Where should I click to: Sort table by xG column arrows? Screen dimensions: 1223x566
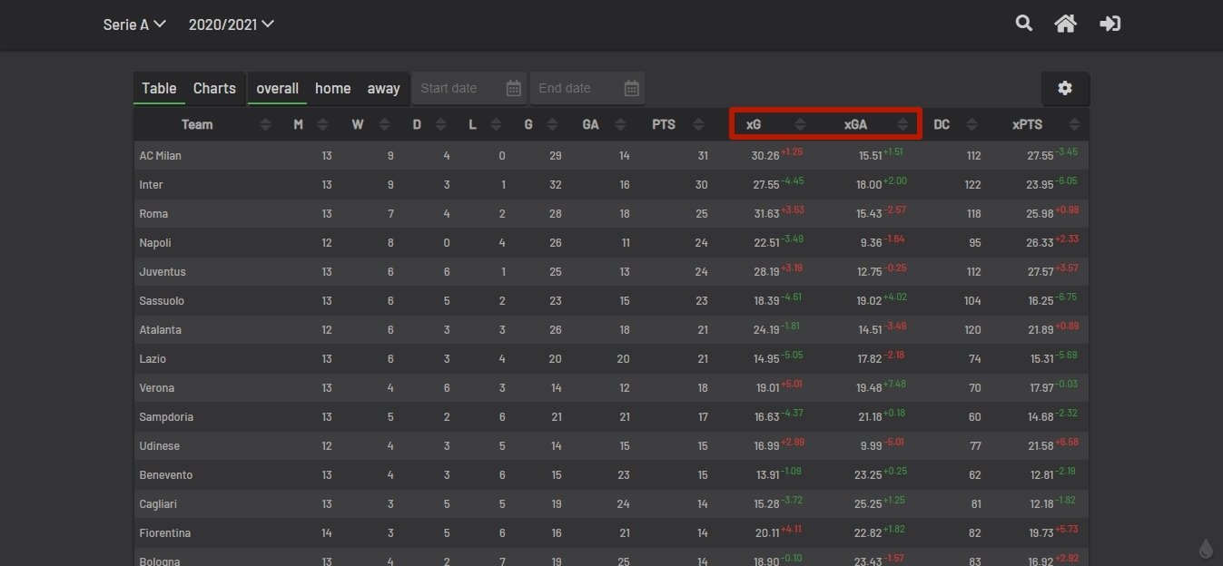[800, 124]
